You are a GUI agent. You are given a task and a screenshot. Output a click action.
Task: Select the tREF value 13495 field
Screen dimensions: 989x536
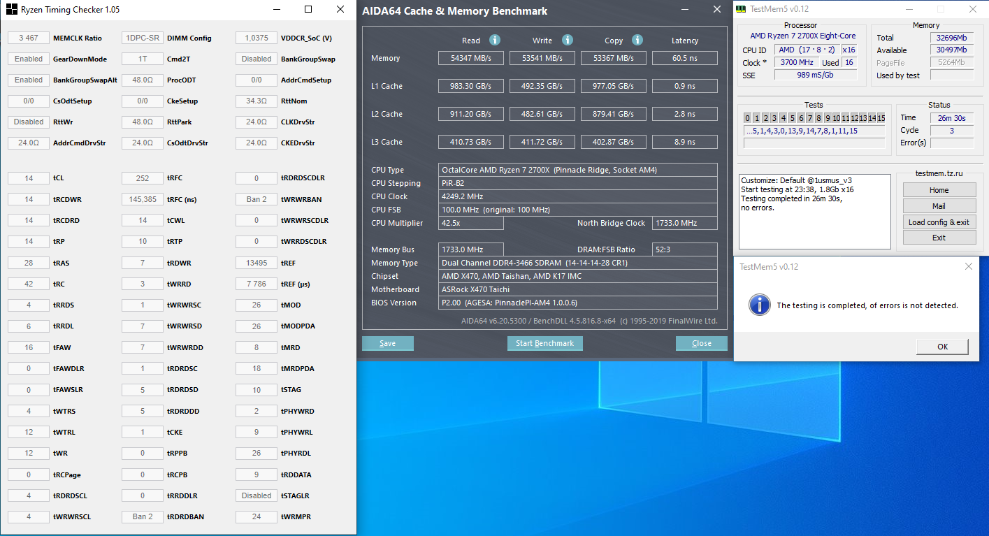coord(257,263)
